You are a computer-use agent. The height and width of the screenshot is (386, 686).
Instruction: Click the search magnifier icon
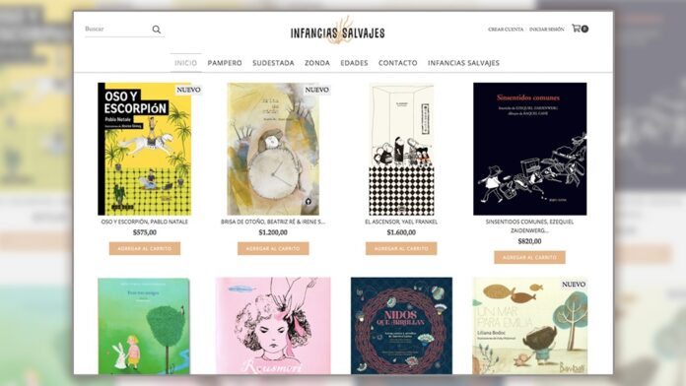pos(156,30)
